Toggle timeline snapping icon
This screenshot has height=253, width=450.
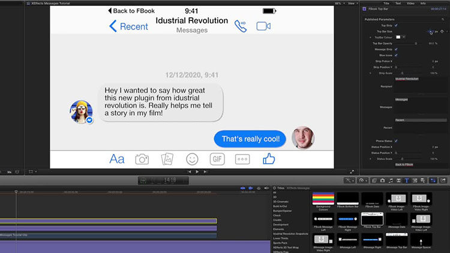click(x=266, y=188)
